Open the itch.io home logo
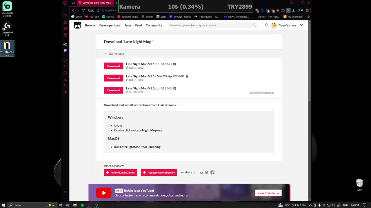This screenshot has width=371, height=208. [x=77, y=25]
